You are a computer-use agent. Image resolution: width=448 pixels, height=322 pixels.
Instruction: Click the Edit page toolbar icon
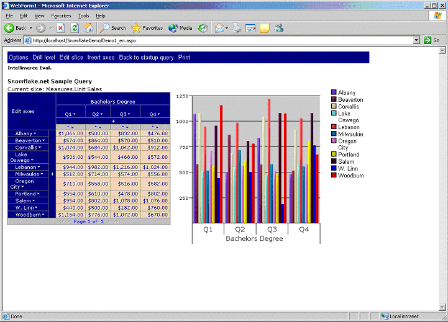250,28
